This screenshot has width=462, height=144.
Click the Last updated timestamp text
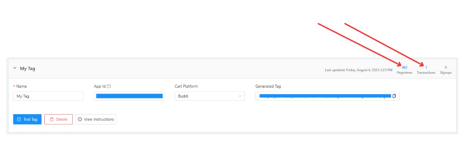click(359, 70)
